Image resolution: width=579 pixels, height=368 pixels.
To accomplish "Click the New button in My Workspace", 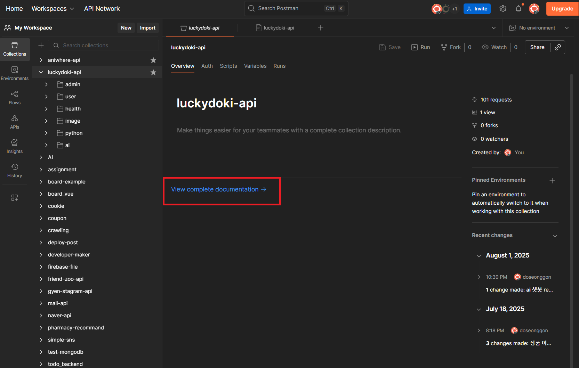I will pyautogui.click(x=126, y=28).
